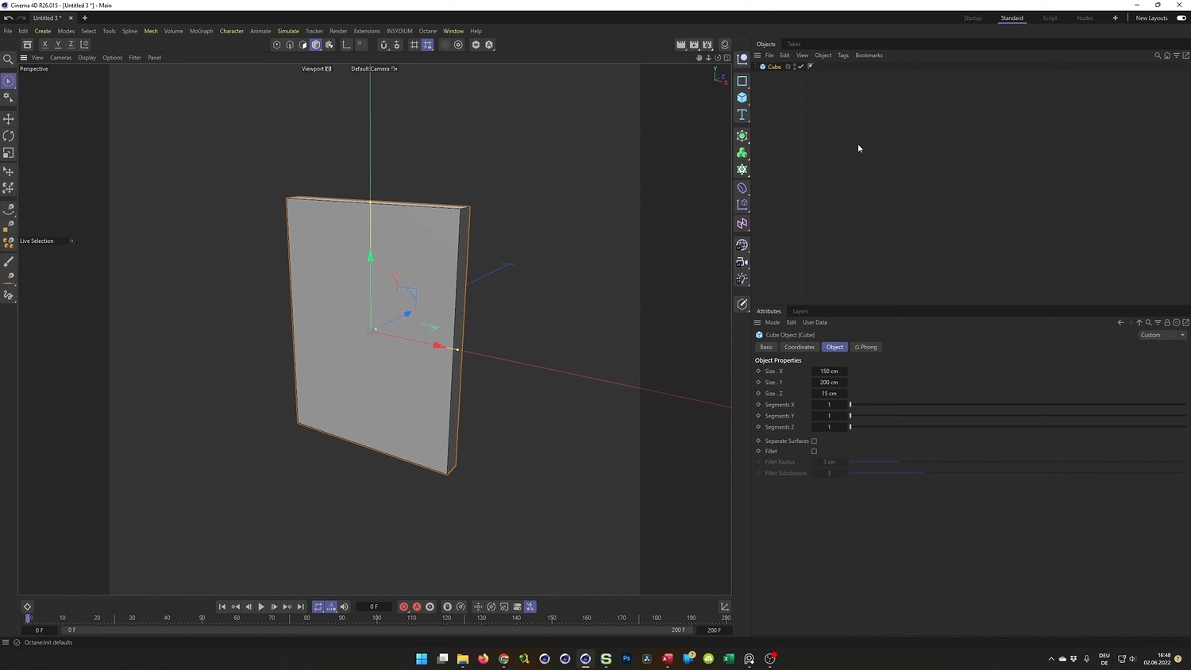The width and height of the screenshot is (1191, 670).
Task: Adjust the Segments Y slider
Action: tap(1018, 416)
